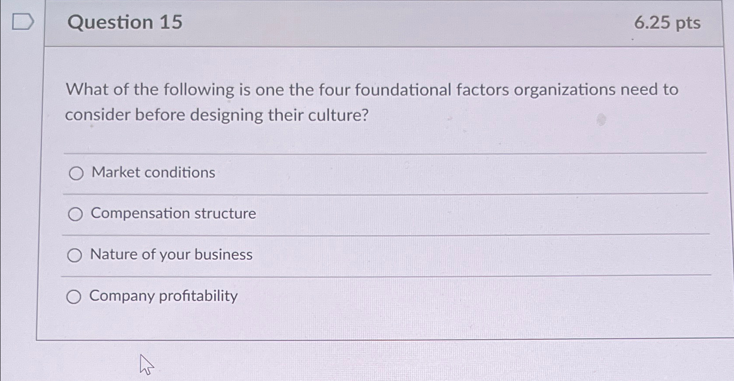734x381 pixels.
Task: Select the Market conditions radio button
Action: coord(76,173)
